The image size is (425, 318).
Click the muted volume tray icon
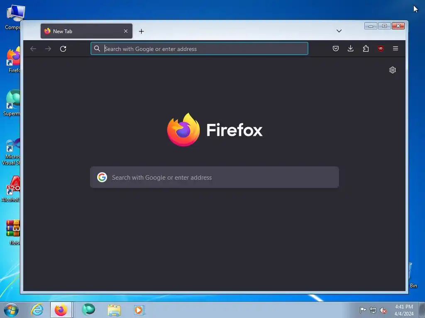pyautogui.click(x=383, y=310)
